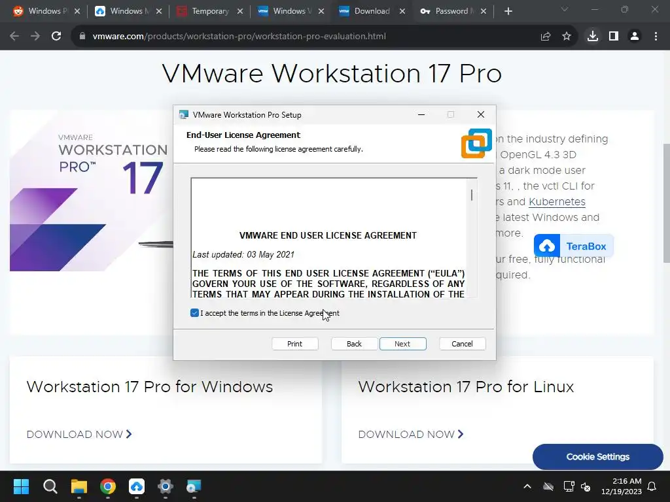Open TeraBox app from taskbar
The width and height of the screenshot is (670, 502).
click(137, 486)
